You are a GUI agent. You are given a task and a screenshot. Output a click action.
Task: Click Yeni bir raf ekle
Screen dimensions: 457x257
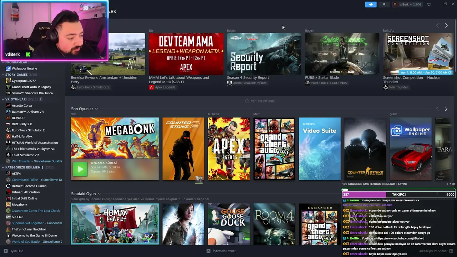260,101
